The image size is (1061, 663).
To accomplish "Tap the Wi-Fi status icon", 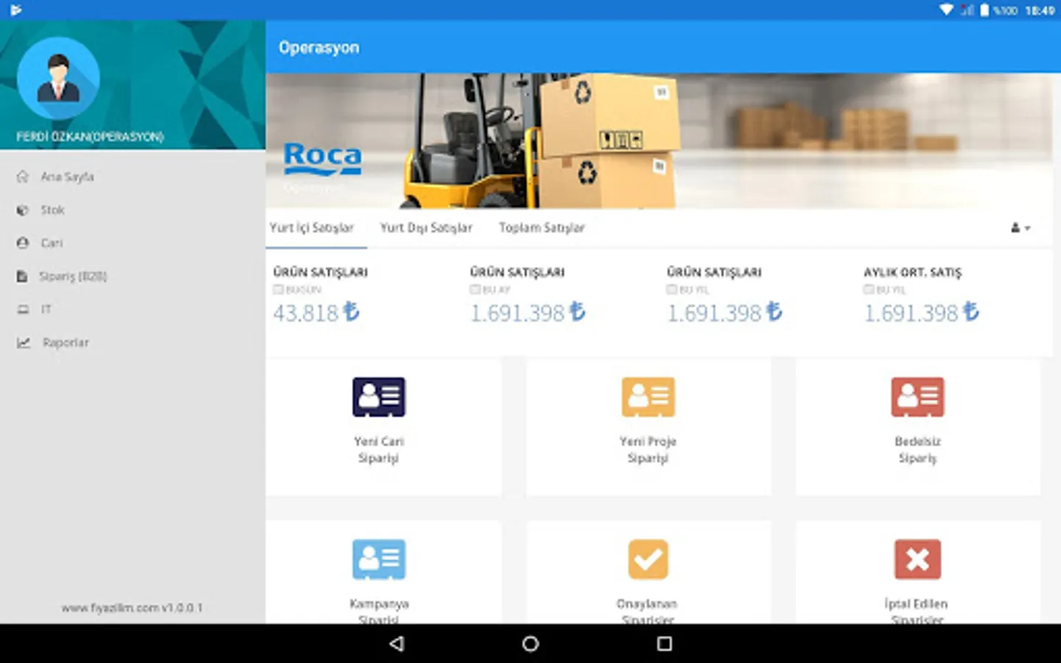I will tap(947, 10).
